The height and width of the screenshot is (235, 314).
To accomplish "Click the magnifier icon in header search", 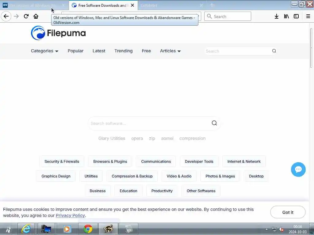I will pos(274,51).
